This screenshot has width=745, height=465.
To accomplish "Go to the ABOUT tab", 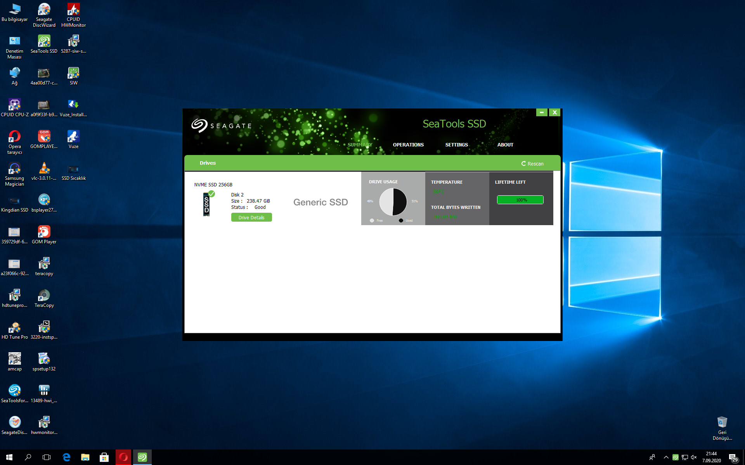I will tap(505, 145).
